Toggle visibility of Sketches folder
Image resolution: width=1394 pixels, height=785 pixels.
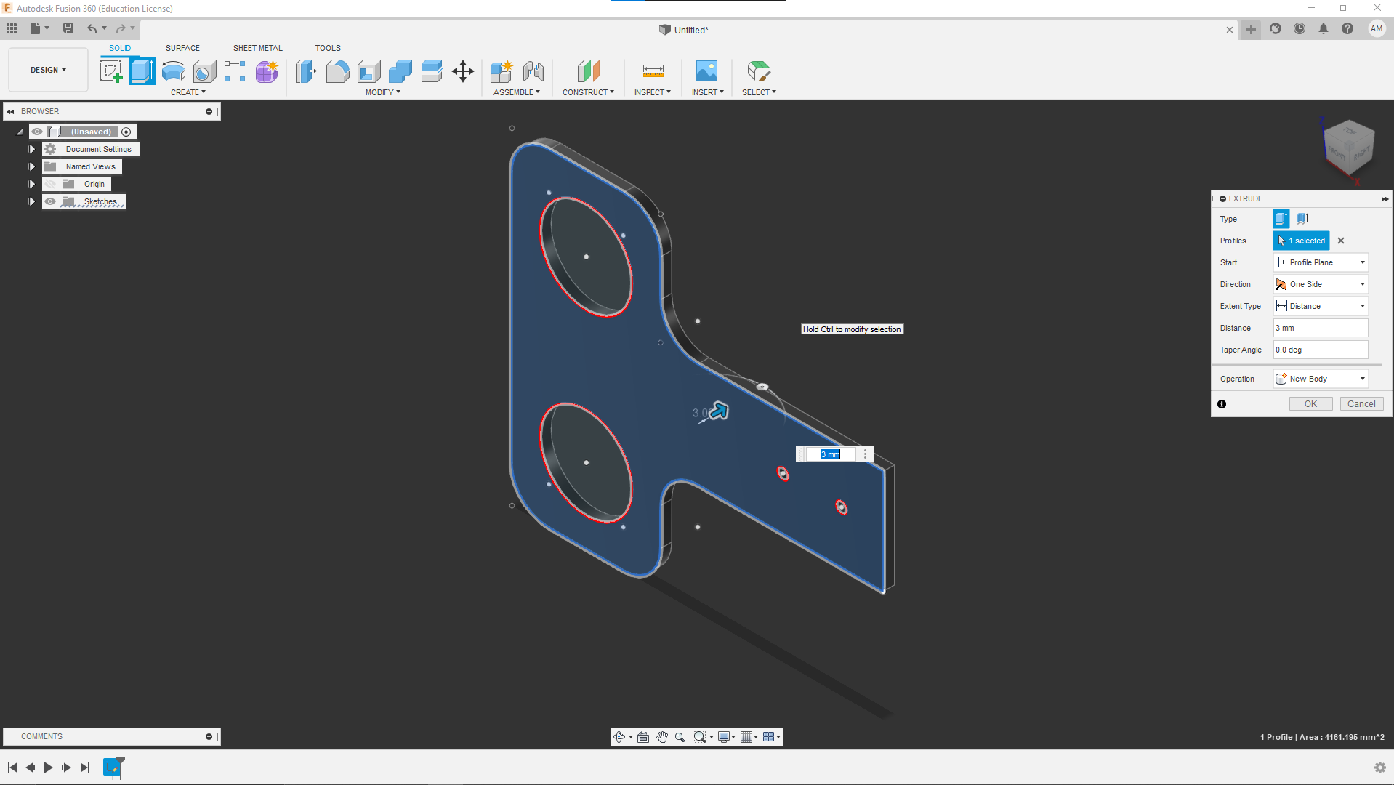50,201
